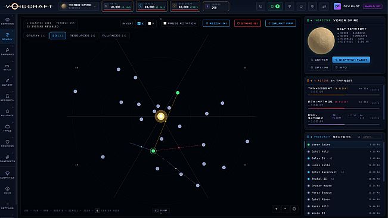Open the Rankings shield icon
Image resolution: width=388 pixels, height=218 pixels.
(7, 142)
